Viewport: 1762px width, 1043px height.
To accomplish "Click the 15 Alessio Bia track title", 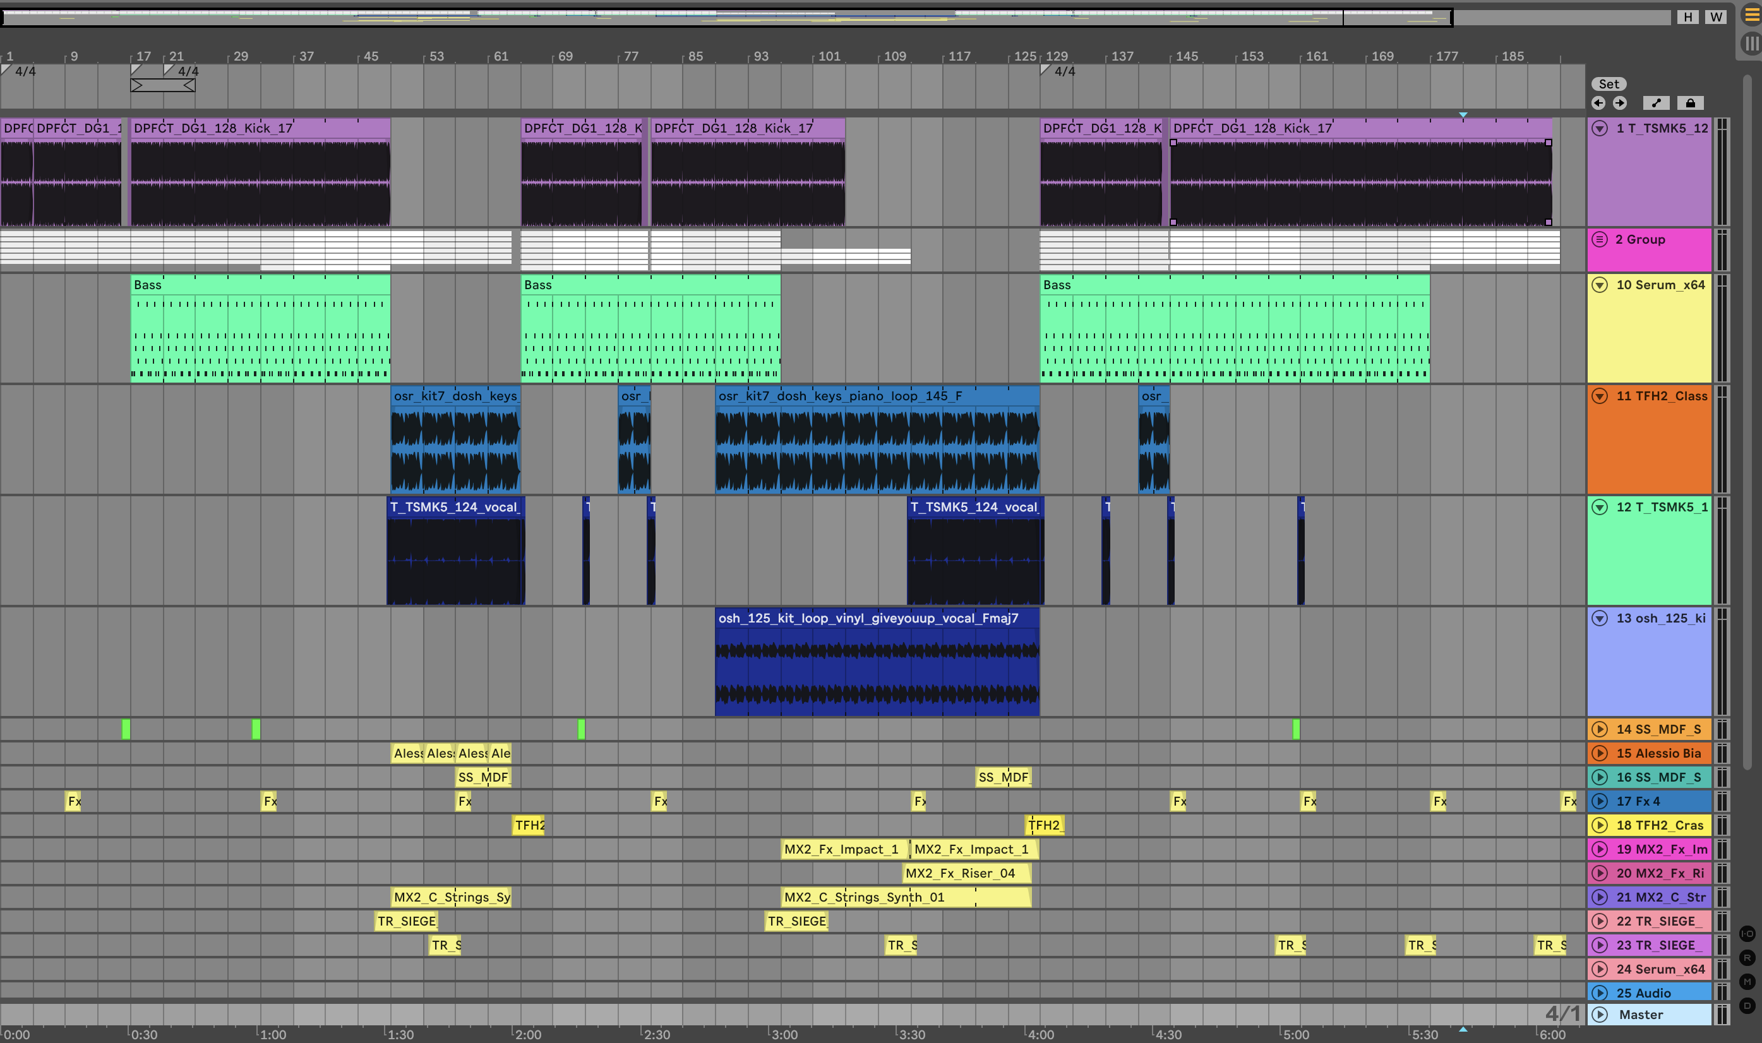I will point(1658,753).
